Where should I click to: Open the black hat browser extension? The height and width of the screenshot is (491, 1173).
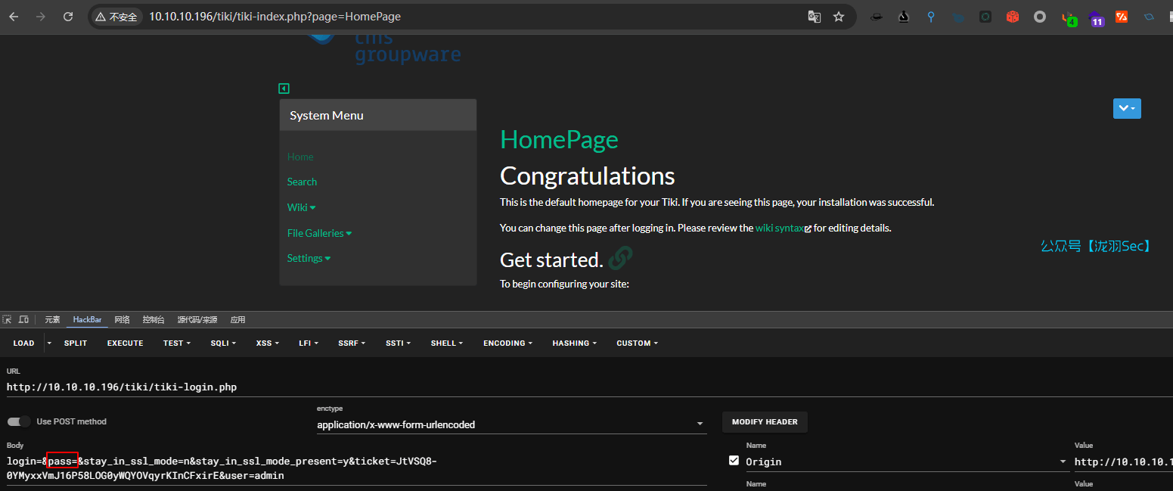tap(876, 17)
